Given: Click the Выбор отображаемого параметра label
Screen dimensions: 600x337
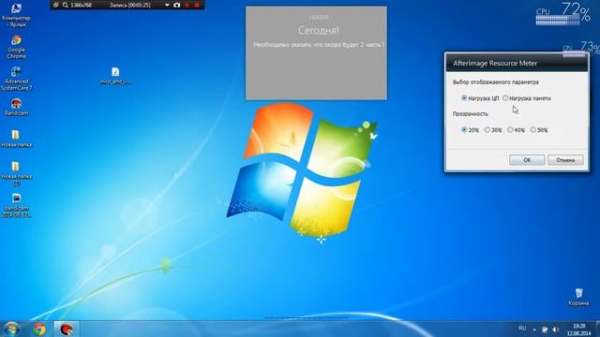Looking at the screenshot, I should 496,82.
